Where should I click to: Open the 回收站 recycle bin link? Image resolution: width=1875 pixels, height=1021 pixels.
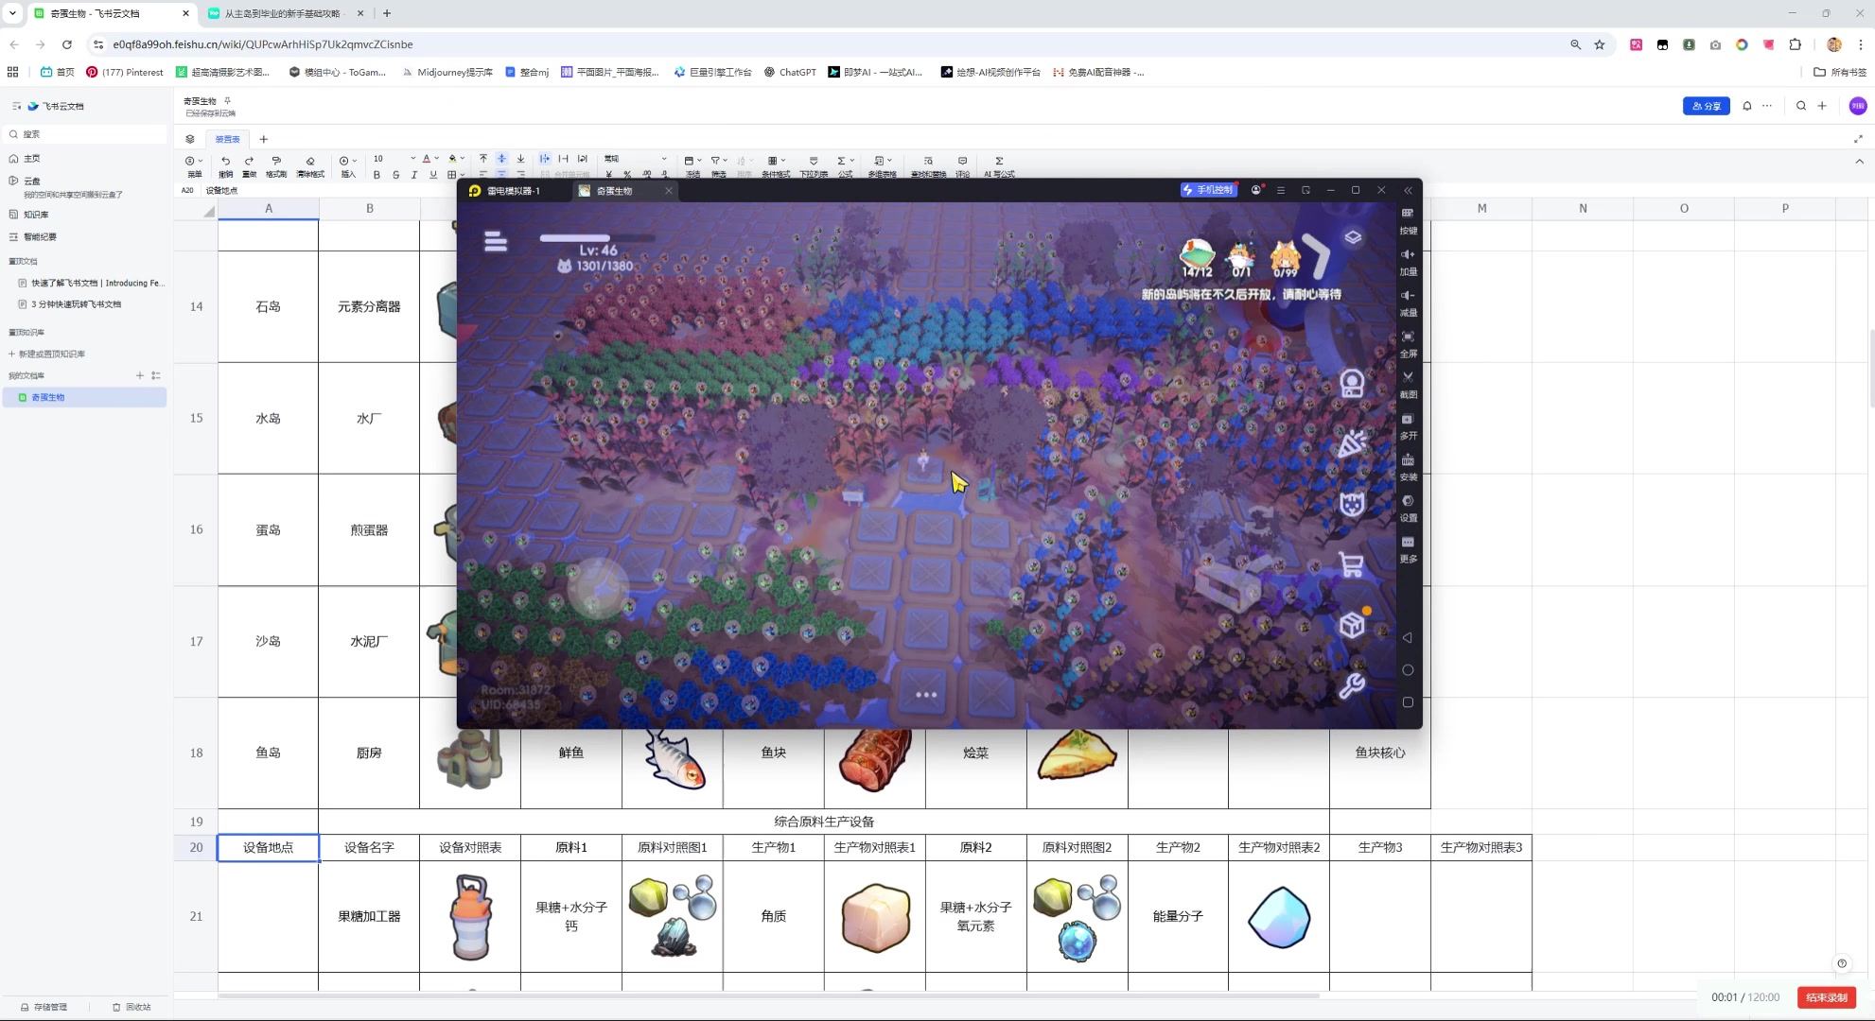(131, 1007)
